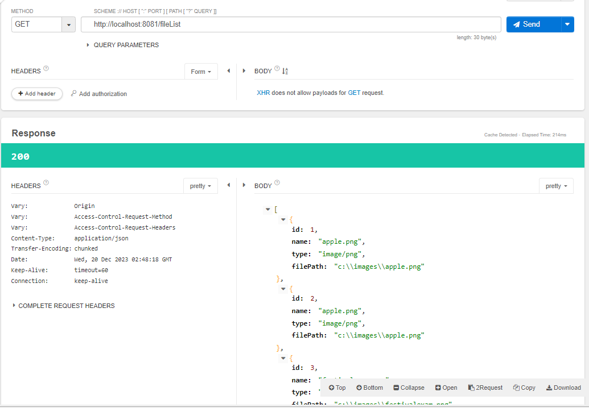589x408 pixels.
Task: Expand request body panel with right arrow
Action: pyautogui.click(x=244, y=70)
